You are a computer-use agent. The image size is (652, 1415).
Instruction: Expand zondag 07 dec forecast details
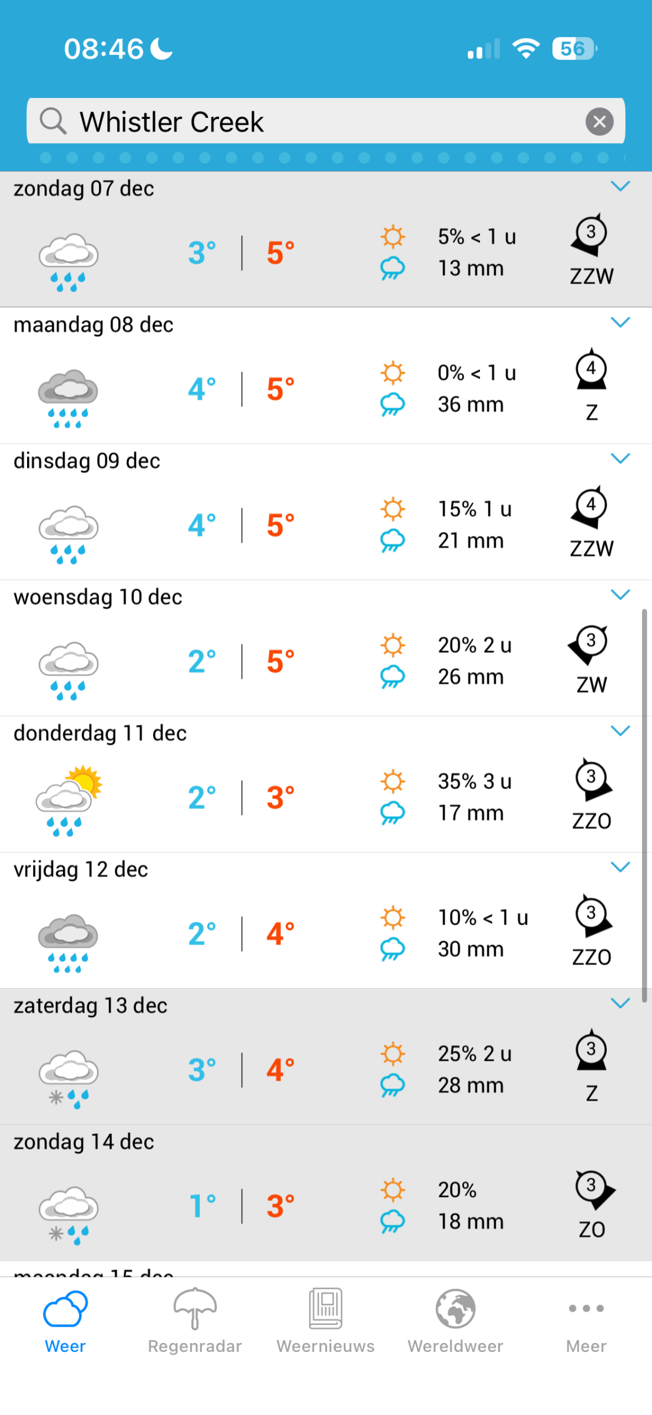[620, 186]
